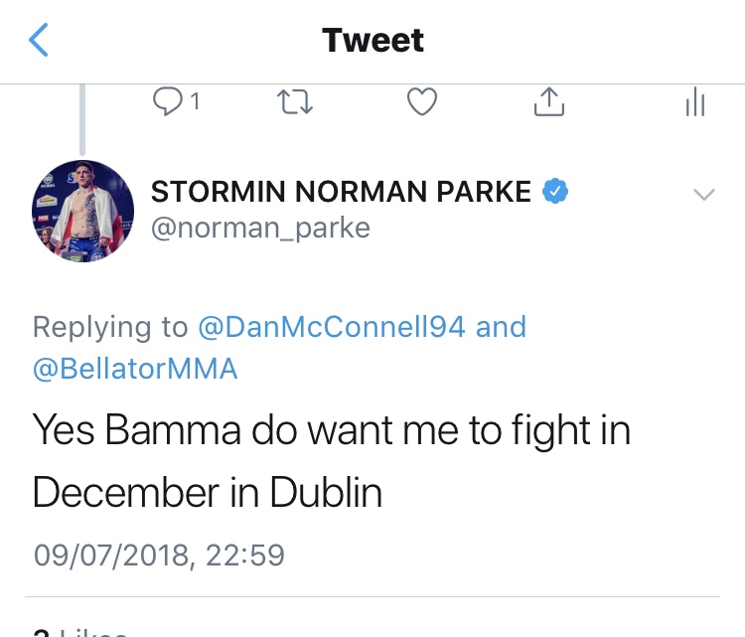Tap the 09/07/2018, 22:59 timestamp
The image size is (745, 637).
[160, 555]
